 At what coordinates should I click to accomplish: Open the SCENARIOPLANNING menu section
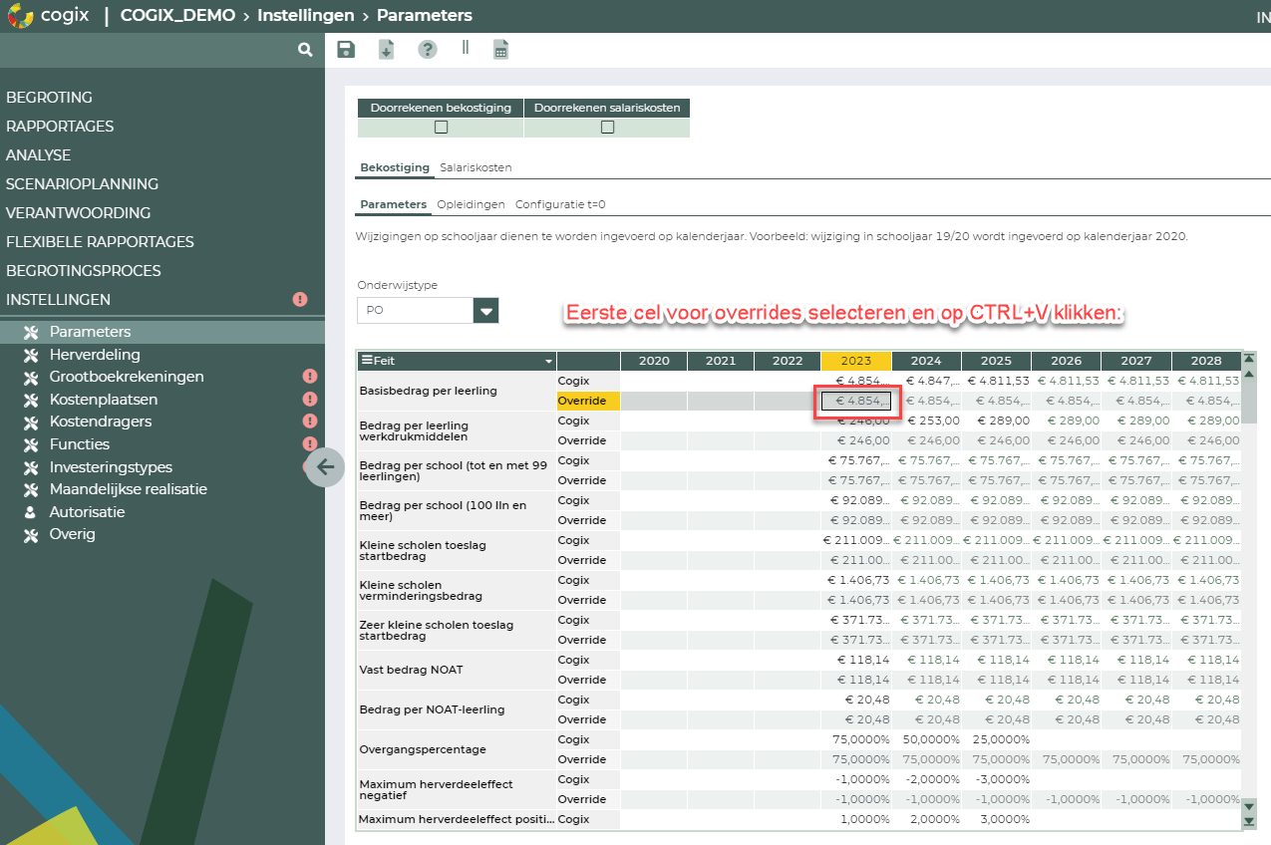click(83, 184)
